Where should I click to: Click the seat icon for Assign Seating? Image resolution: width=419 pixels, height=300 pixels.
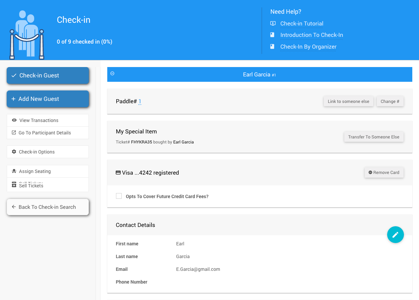coord(14,171)
